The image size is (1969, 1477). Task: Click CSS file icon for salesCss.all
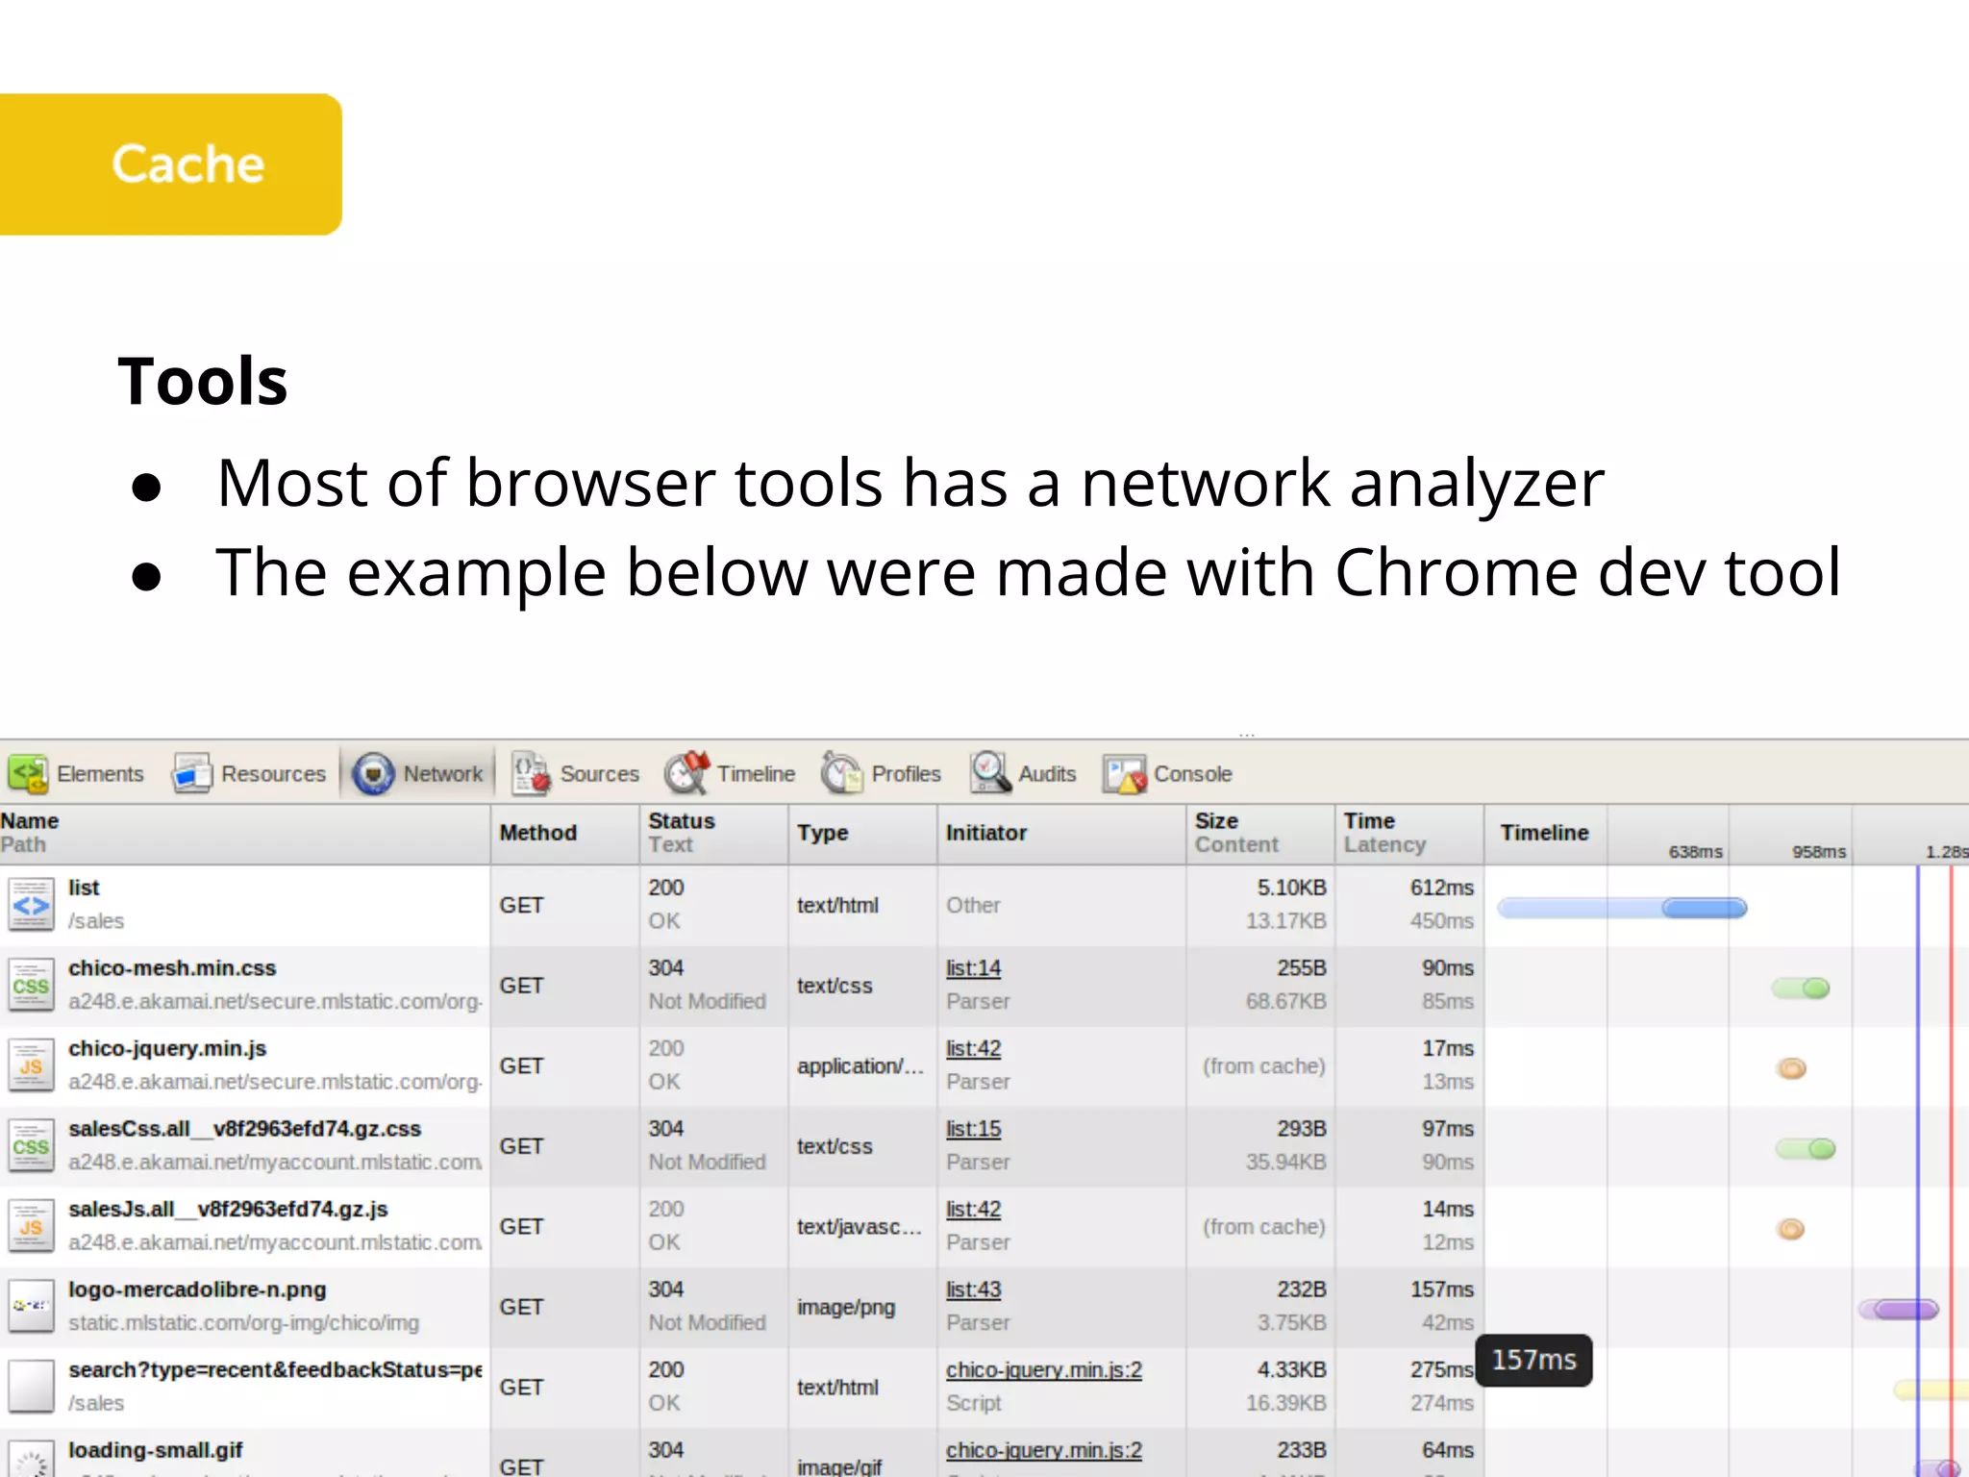tap(31, 1145)
